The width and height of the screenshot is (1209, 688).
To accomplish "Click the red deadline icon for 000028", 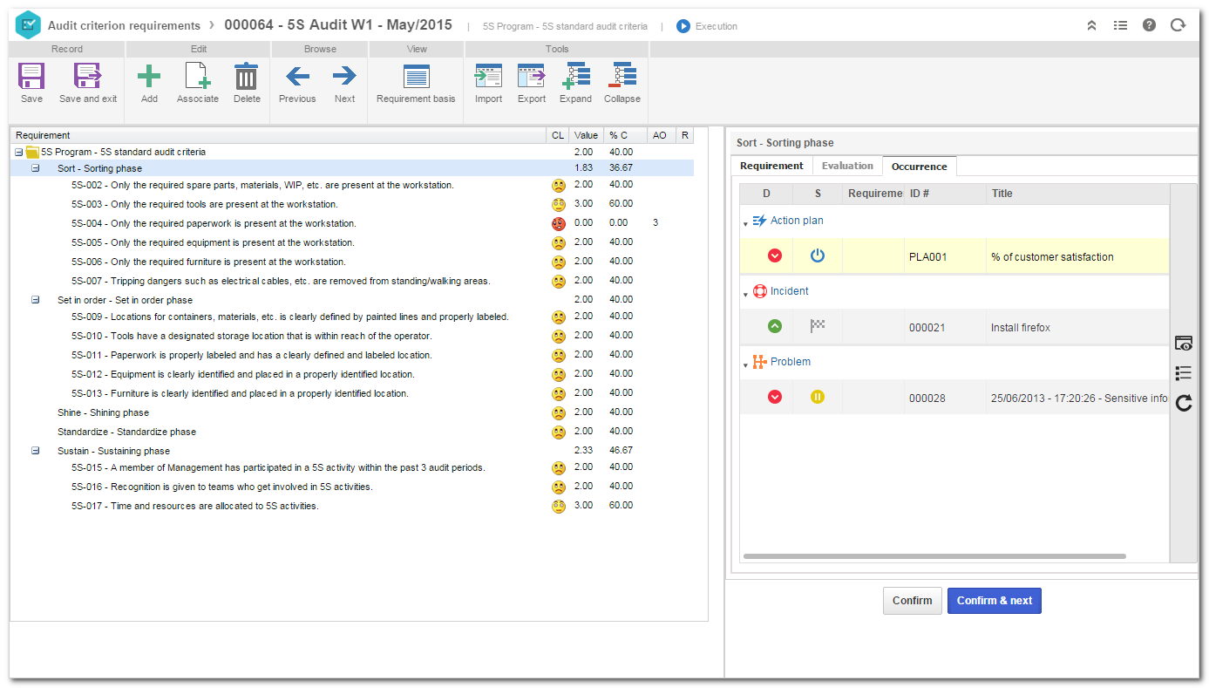I will pos(774,397).
